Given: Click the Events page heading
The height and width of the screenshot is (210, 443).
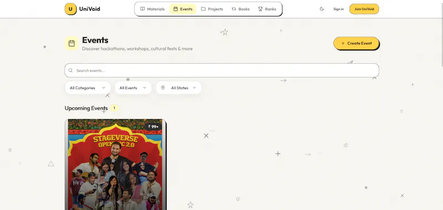Looking at the screenshot, I should [x=95, y=40].
